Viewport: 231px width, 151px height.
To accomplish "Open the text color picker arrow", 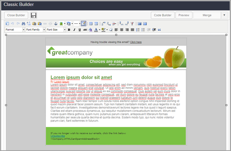I will tap(99, 30).
